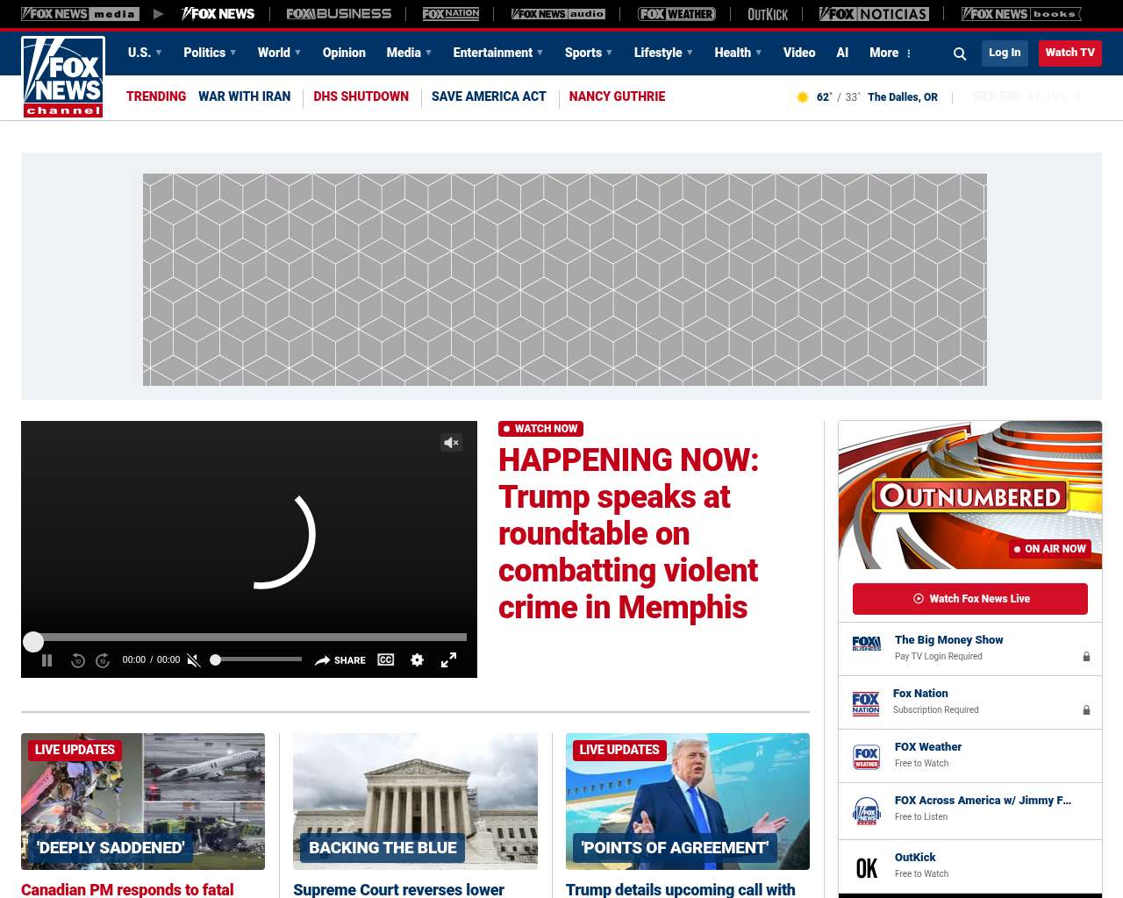The width and height of the screenshot is (1123, 898).
Task: Open the search magnifier icon
Action: [x=960, y=53]
